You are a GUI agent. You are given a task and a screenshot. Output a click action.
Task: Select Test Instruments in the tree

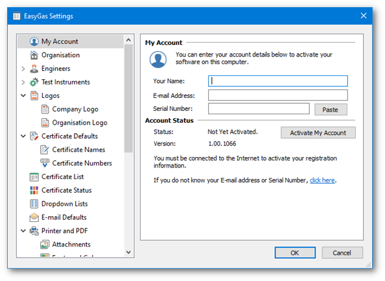[x=65, y=82]
